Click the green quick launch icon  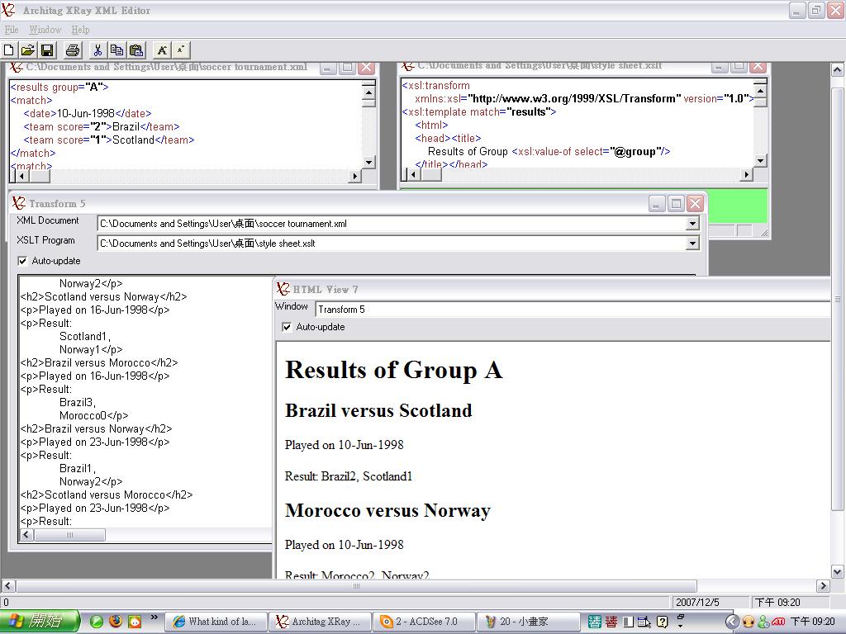[x=97, y=622]
